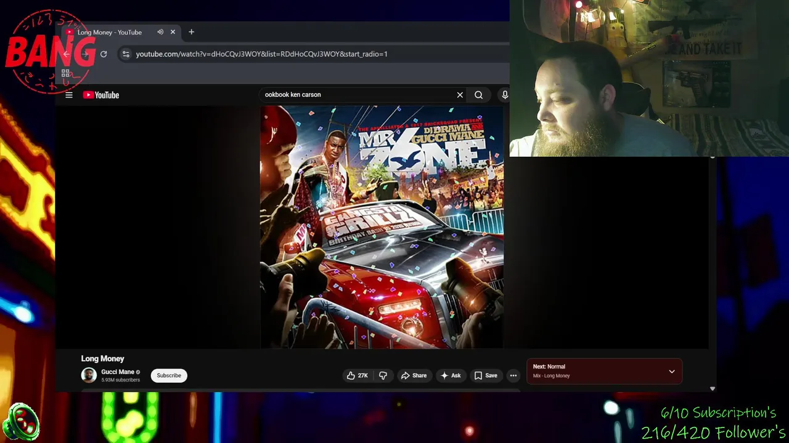Open the Ask AI button

pyautogui.click(x=451, y=375)
